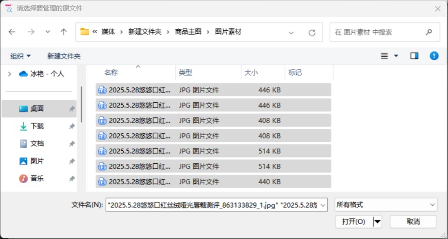
Task: Open the 组织 menu
Action: coord(20,56)
